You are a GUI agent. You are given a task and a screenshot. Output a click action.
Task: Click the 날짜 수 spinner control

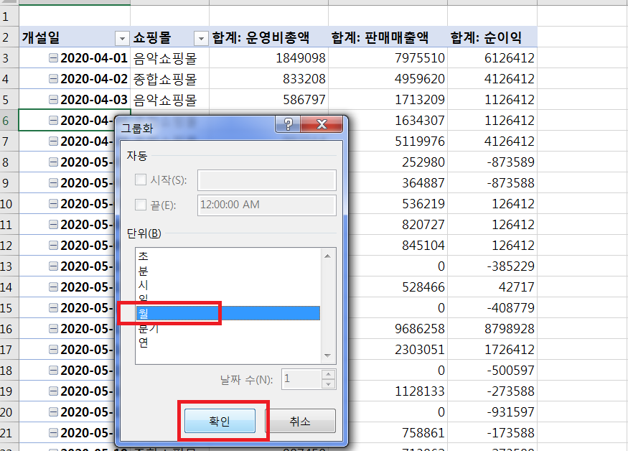pyautogui.click(x=328, y=378)
